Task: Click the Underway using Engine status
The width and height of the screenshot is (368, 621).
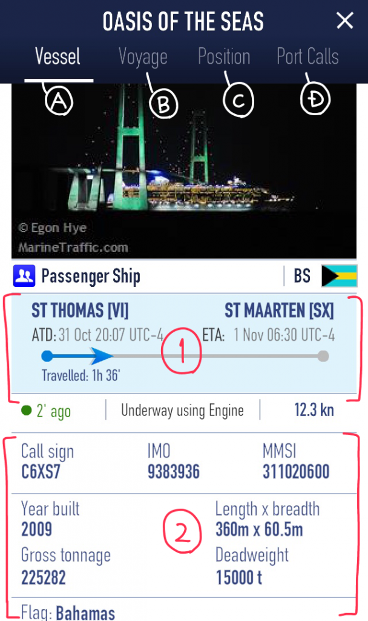Action: click(x=182, y=411)
